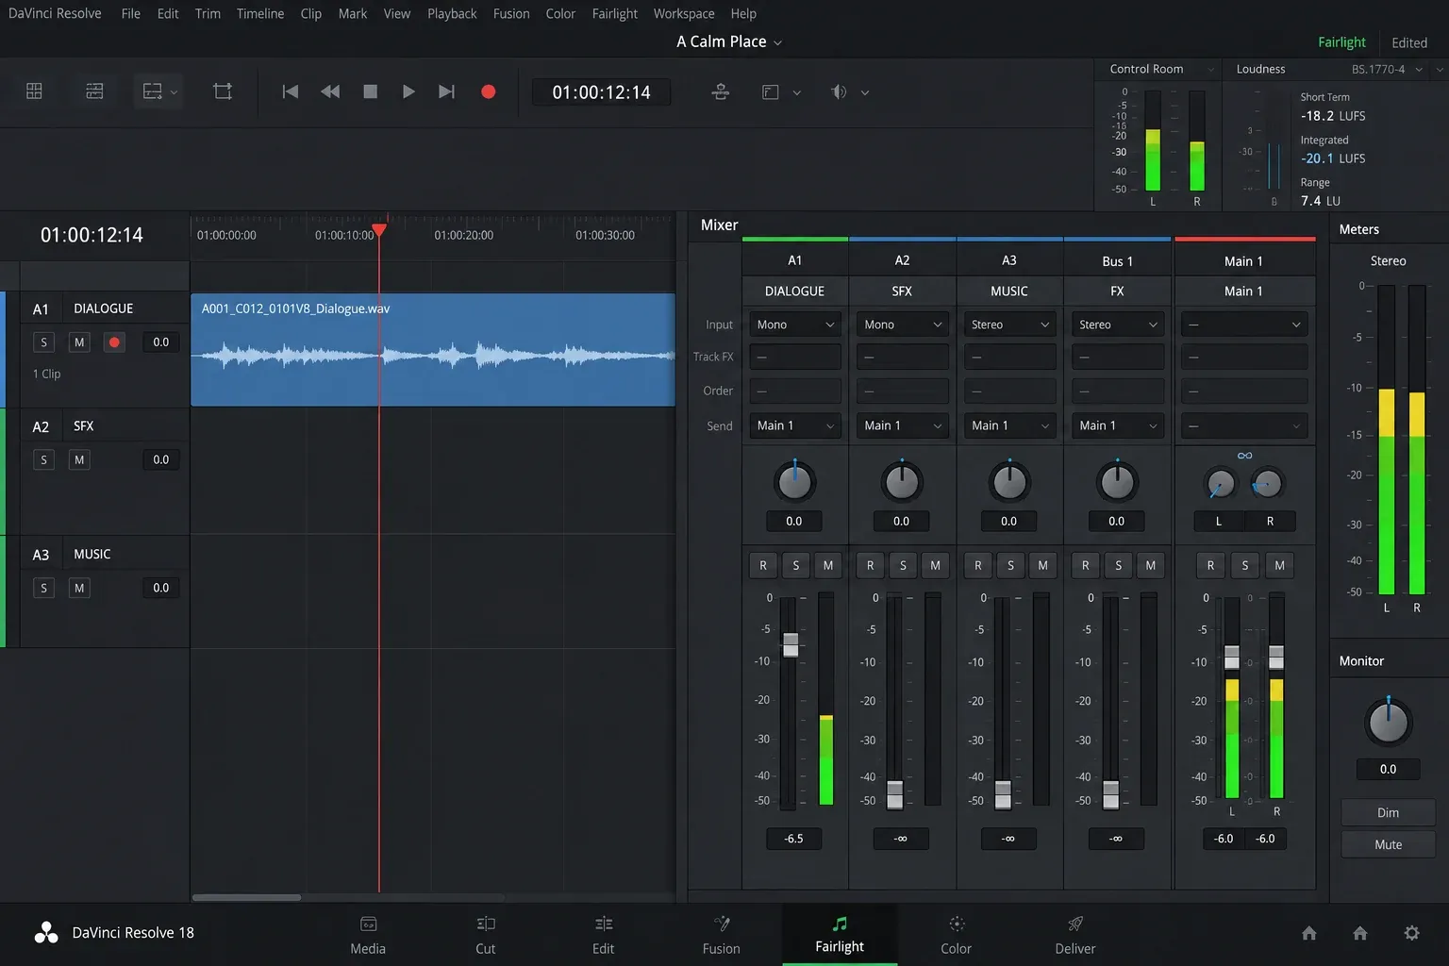The width and height of the screenshot is (1449, 966).
Task: Toggle mixer A3 channel R arm button
Action: coord(978,565)
